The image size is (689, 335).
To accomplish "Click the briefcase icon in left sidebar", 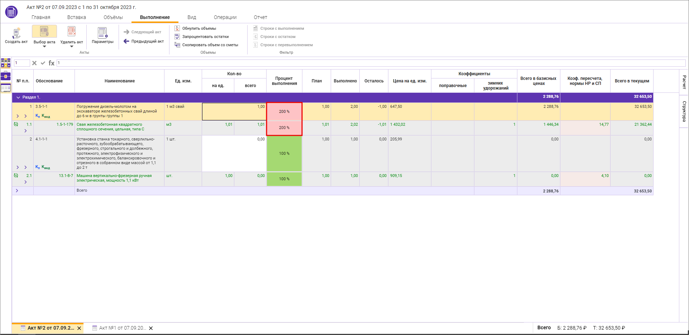I will [6, 76].
